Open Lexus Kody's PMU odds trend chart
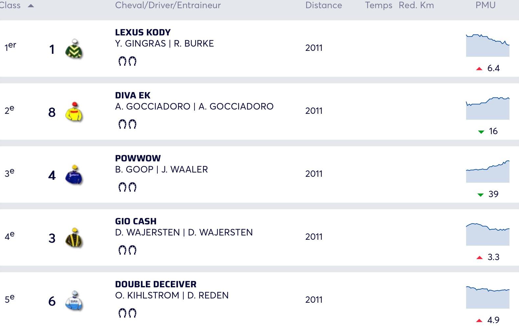The image size is (519, 326). pyautogui.click(x=487, y=45)
